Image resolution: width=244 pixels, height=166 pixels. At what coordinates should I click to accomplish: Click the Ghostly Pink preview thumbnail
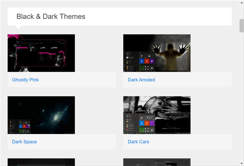[41, 53]
